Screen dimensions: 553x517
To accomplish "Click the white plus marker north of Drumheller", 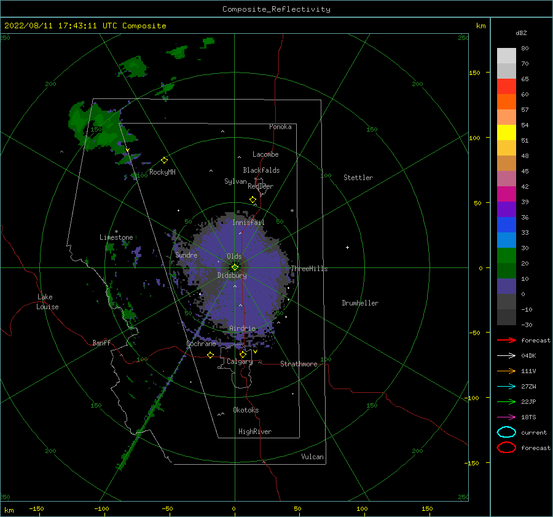I will tap(347, 247).
